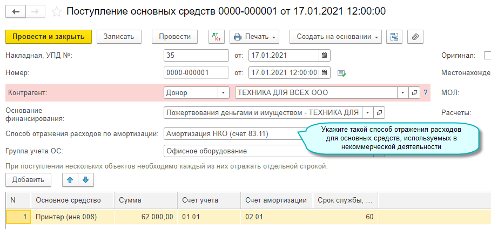Viewport: 491px width, 229px height.
Task: Go forward with the right arrow button
Action: pyautogui.click(x=36, y=11)
